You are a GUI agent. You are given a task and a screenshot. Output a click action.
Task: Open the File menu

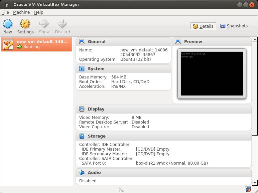[x=6, y=12]
